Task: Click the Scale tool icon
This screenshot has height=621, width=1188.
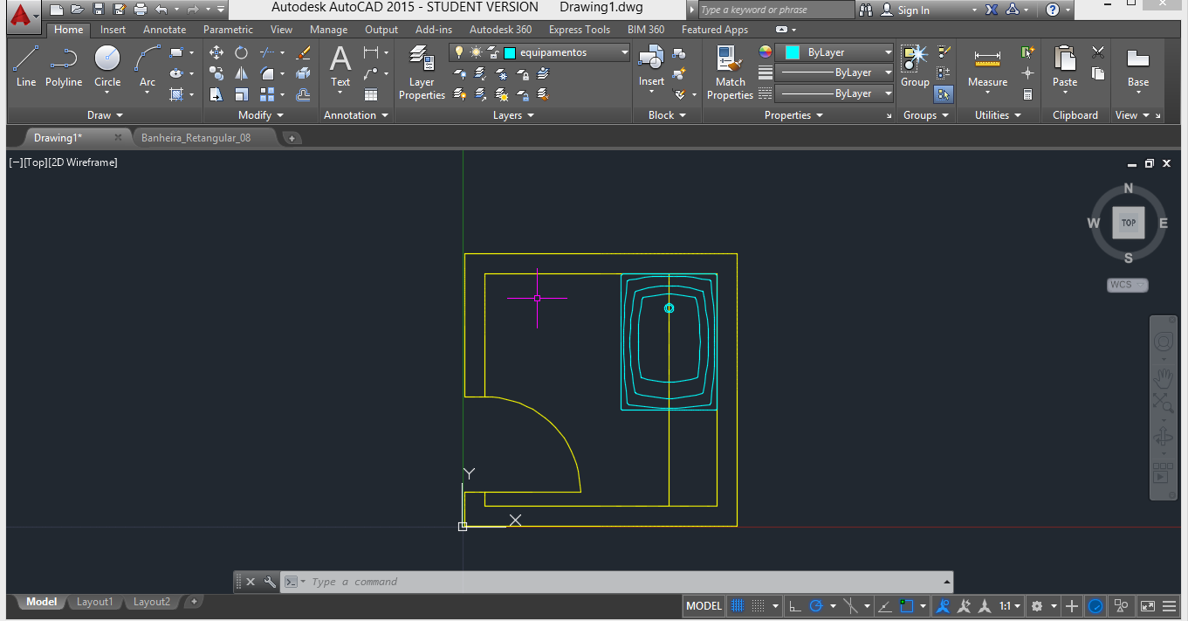Action: [241, 94]
